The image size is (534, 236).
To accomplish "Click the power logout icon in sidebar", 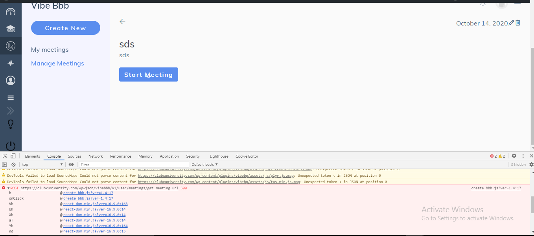I will [11, 146].
